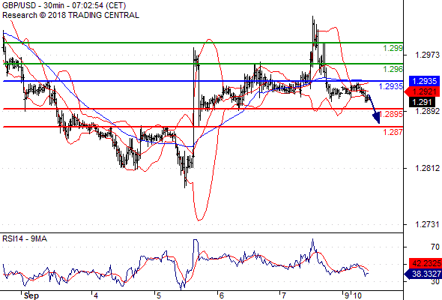The image size is (442, 300).
Task: Click the blue 1.2935 pivot label
Action: [391, 86]
